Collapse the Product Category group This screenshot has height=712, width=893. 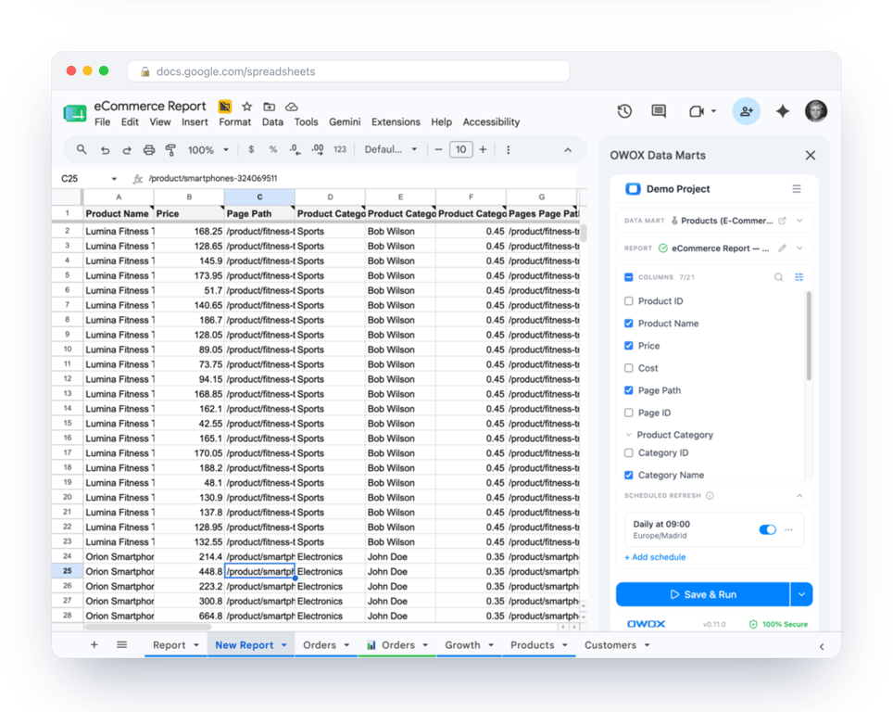pos(629,435)
